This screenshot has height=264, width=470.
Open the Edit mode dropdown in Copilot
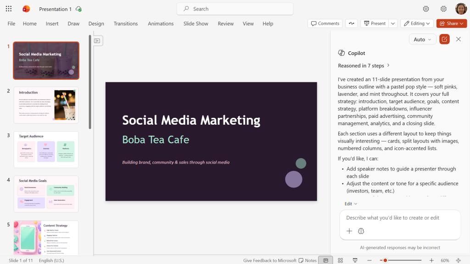pos(351,204)
